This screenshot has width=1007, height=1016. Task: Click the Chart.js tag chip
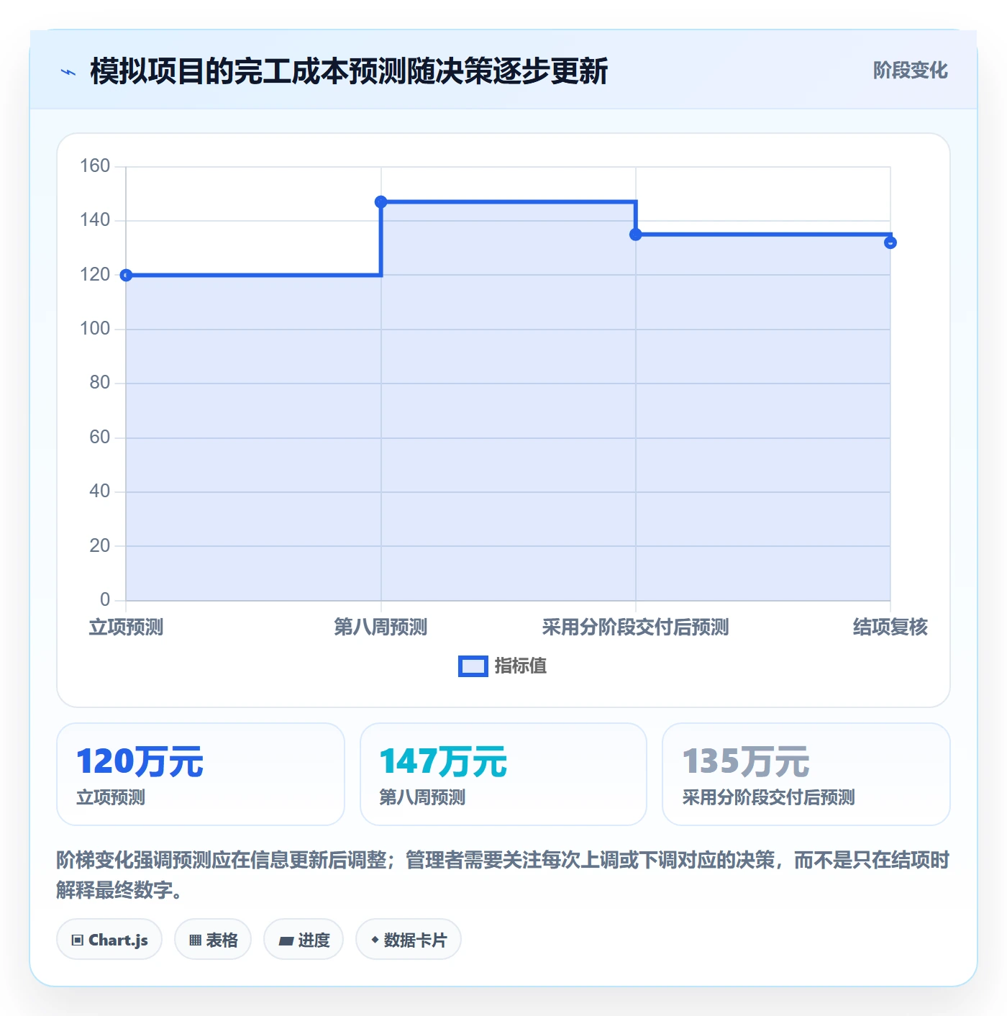tap(109, 939)
